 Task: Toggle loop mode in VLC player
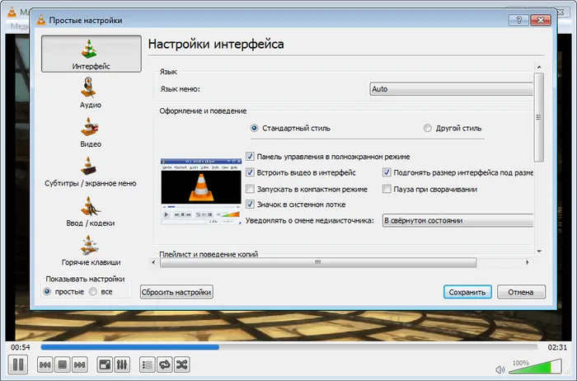coord(165,365)
